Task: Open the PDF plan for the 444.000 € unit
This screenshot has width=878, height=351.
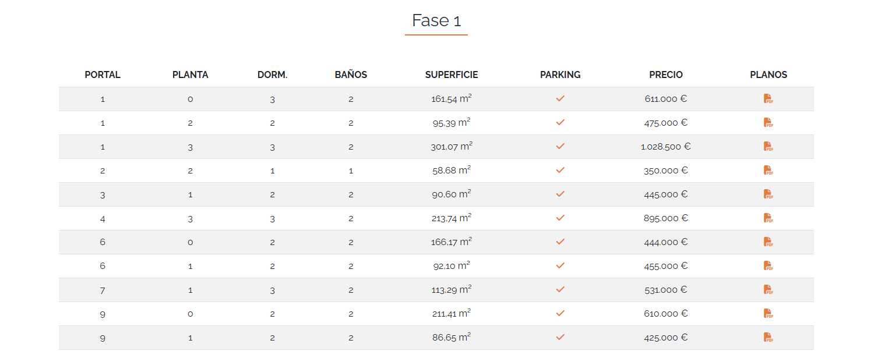Action: point(768,242)
